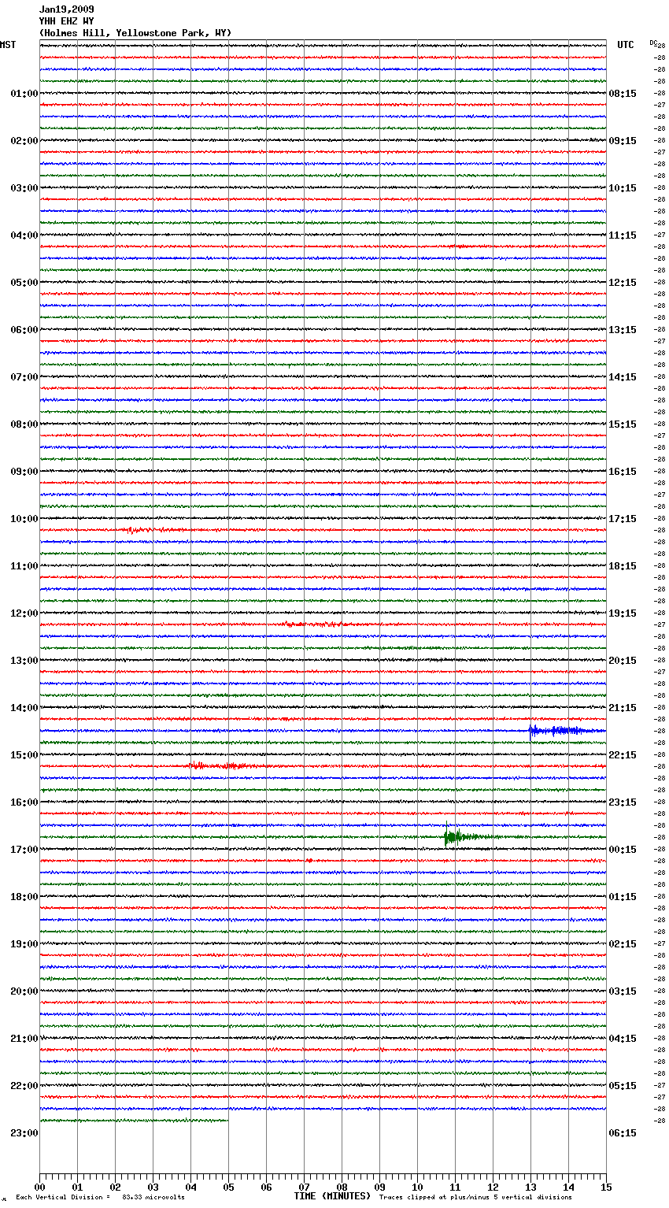Click the 05 minute axis tick label

pyautogui.click(x=228, y=1187)
